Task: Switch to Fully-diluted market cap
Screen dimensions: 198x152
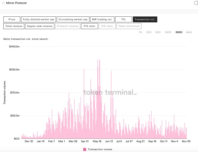Action: pos(38,19)
